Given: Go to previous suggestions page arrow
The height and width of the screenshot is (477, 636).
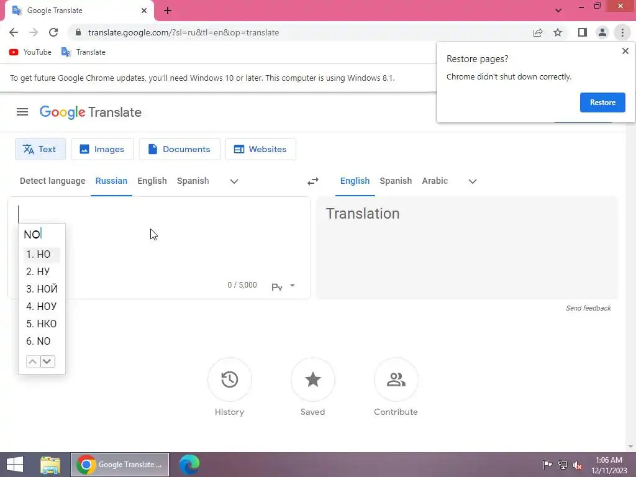Looking at the screenshot, I should 33,361.
